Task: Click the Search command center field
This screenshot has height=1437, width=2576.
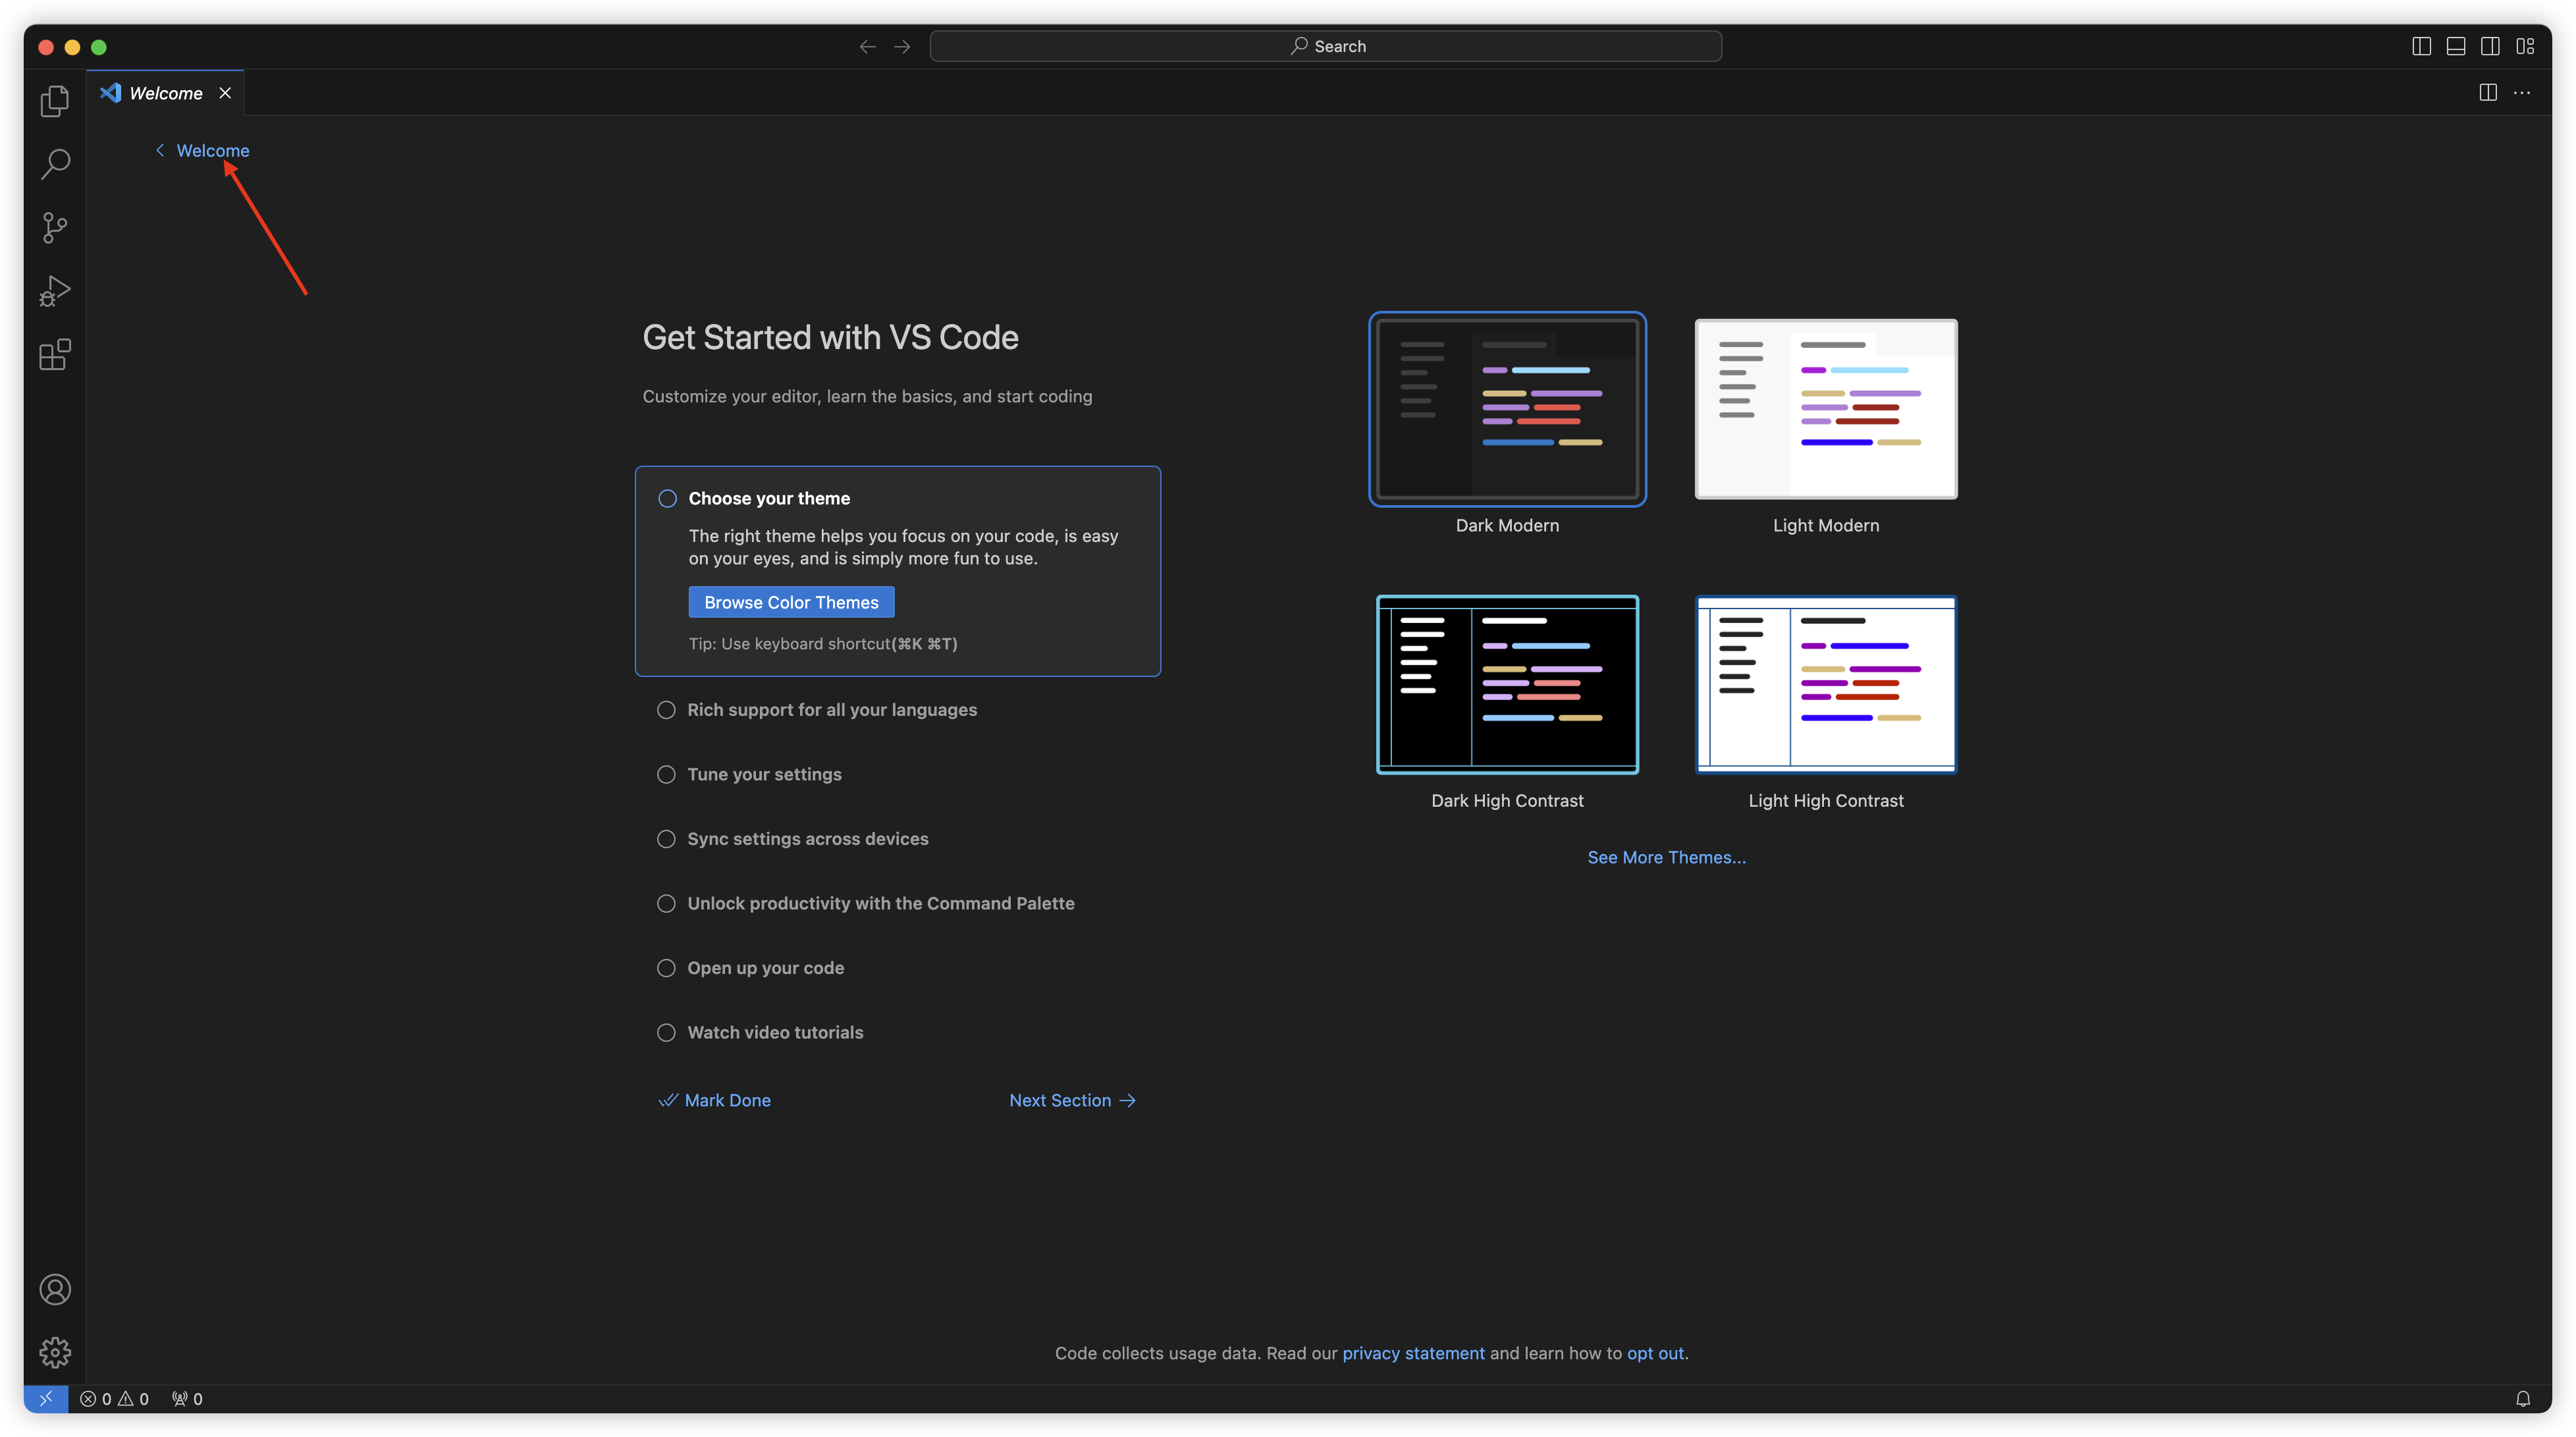Action: pos(1325,46)
